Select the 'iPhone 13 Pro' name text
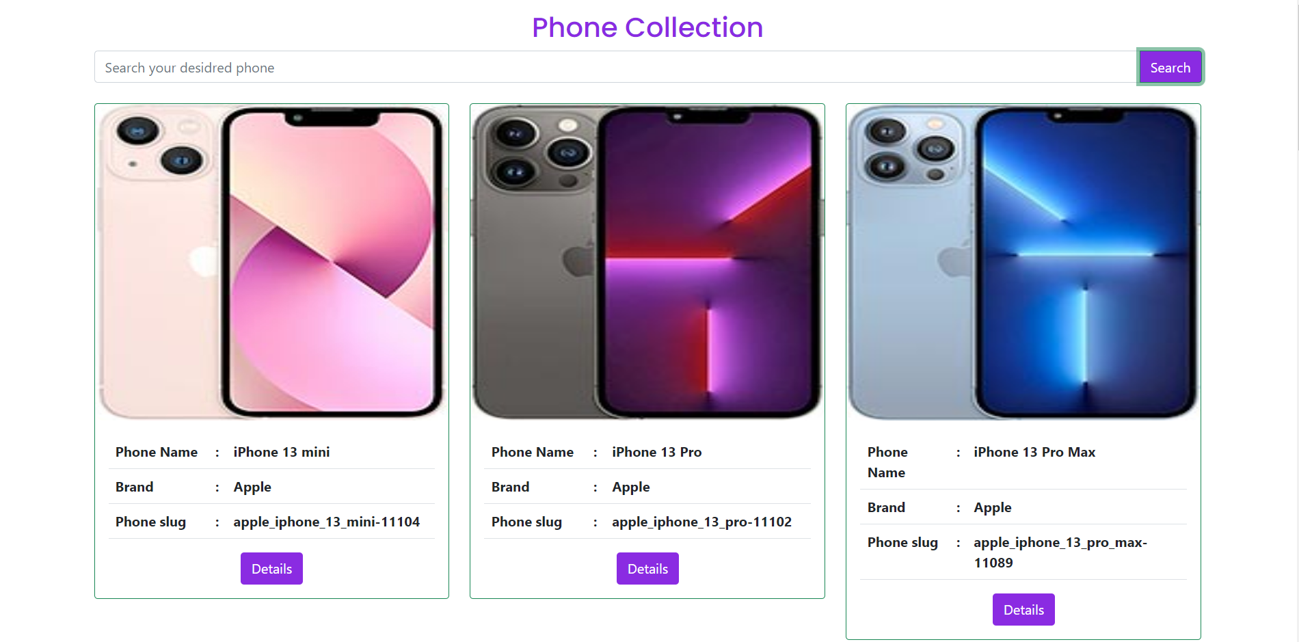Image resolution: width=1299 pixels, height=642 pixels. point(657,452)
